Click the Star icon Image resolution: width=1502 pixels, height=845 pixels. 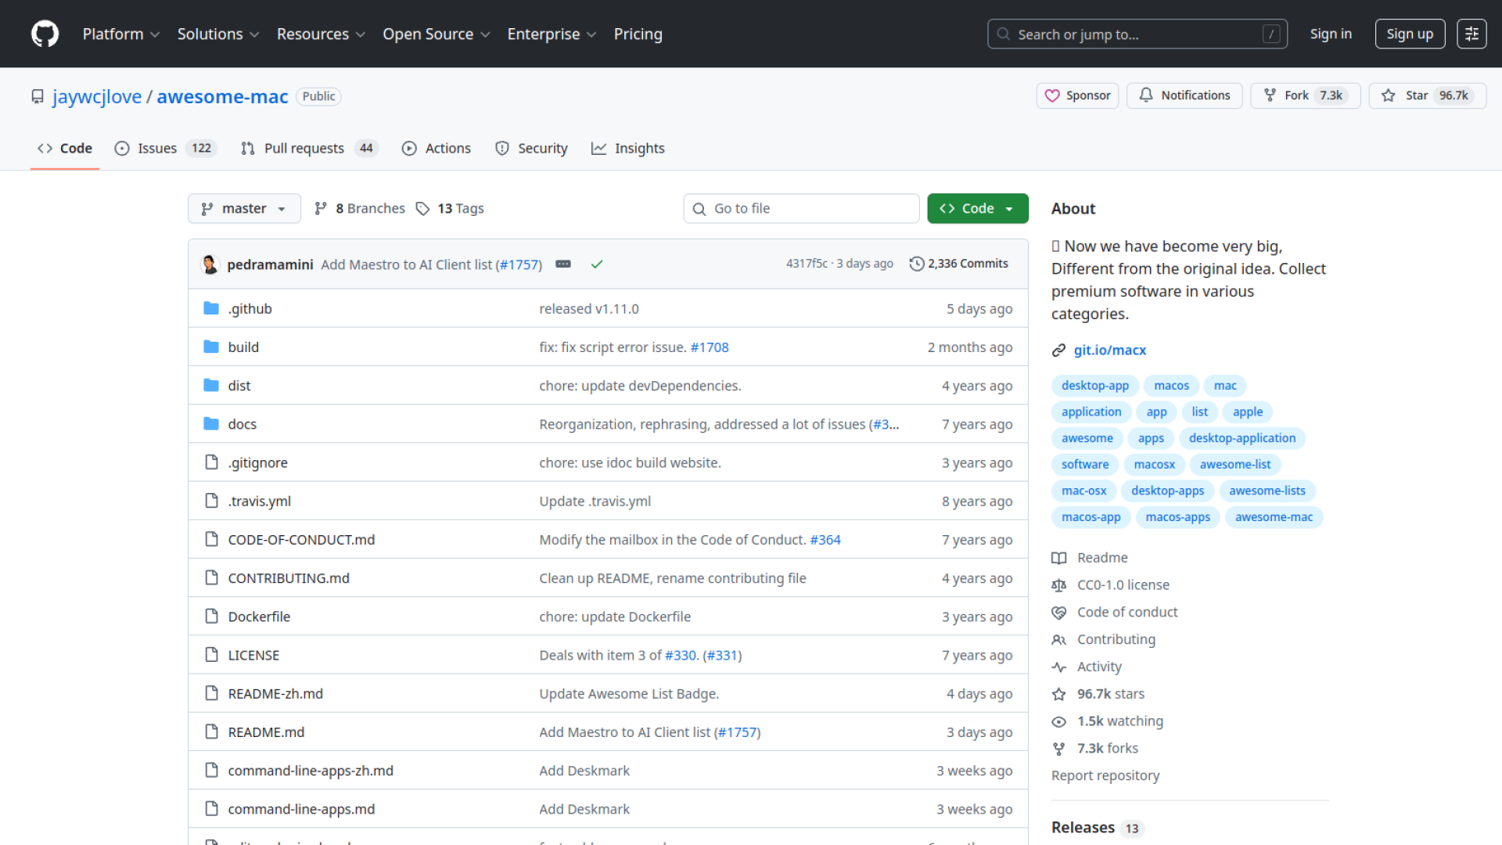point(1389,95)
